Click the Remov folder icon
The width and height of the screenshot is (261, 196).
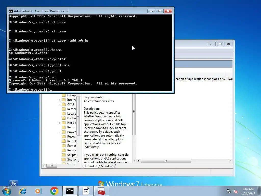coord(64,150)
